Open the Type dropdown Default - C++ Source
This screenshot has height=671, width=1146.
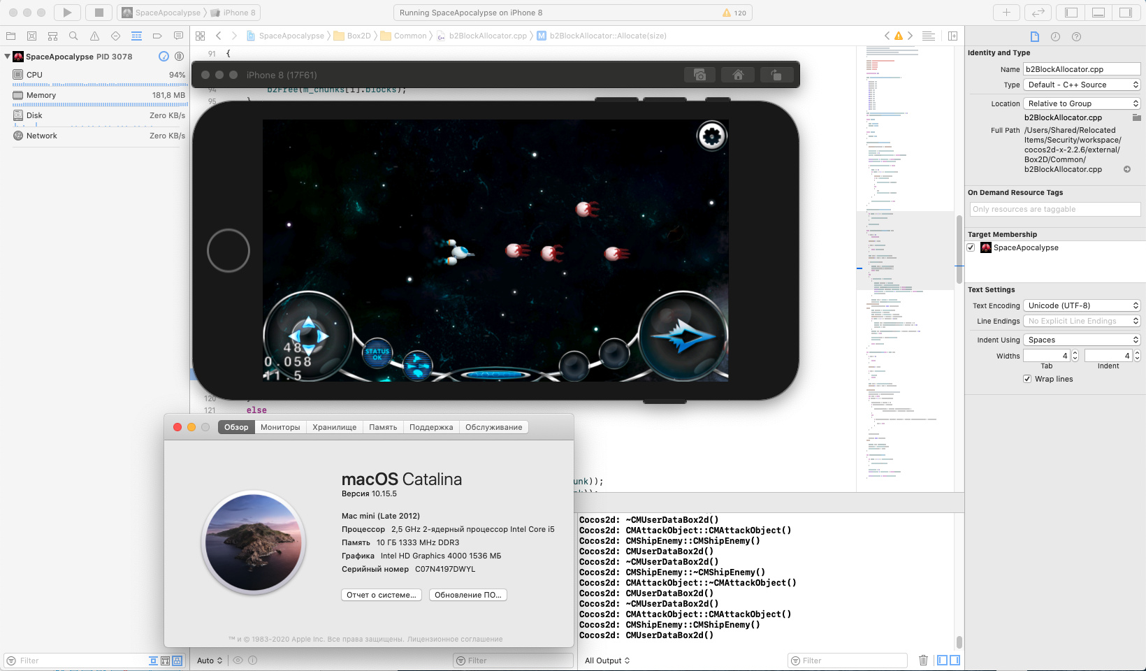tap(1082, 85)
